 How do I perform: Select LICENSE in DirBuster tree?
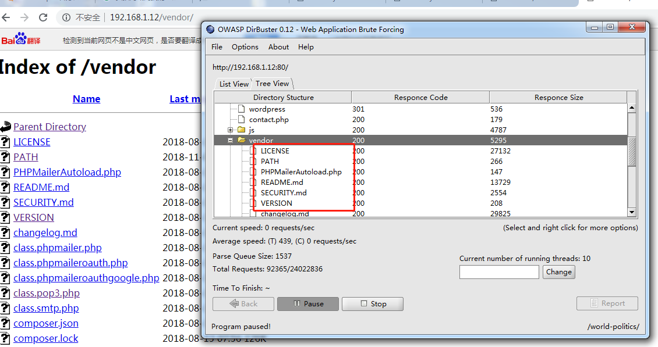coord(275,151)
